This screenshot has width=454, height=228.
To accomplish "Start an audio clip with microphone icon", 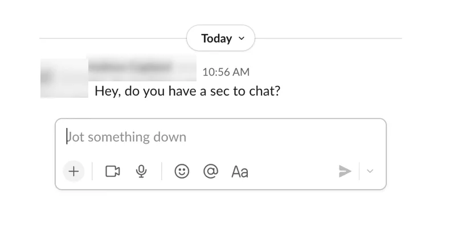I will [141, 171].
